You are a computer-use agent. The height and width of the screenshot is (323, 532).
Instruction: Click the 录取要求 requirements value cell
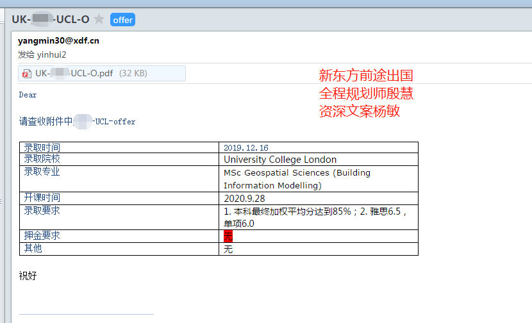(319, 217)
